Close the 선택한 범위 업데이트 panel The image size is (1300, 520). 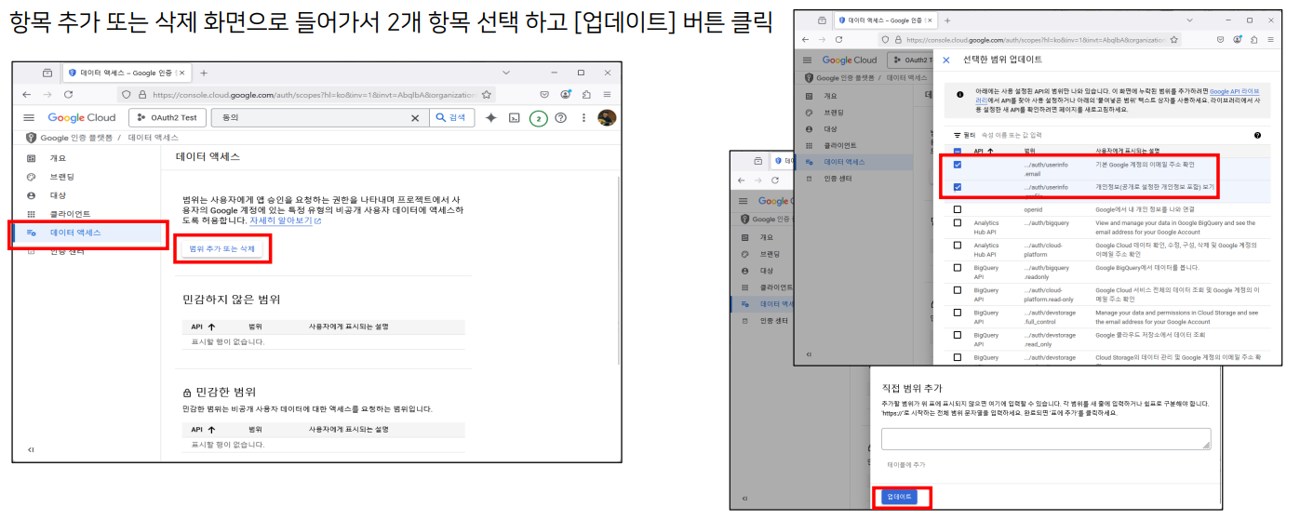[946, 60]
